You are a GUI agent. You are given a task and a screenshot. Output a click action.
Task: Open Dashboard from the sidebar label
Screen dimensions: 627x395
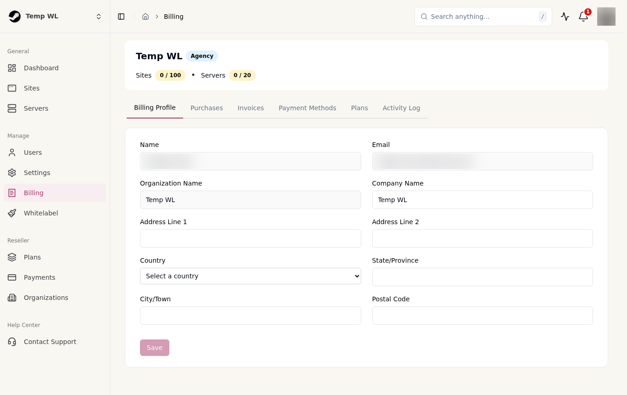tap(41, 68)
